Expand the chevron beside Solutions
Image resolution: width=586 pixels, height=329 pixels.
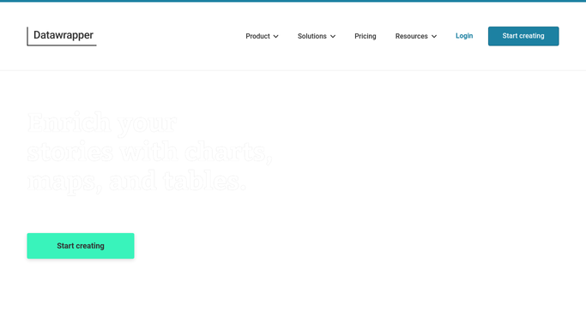coord(333,37)
